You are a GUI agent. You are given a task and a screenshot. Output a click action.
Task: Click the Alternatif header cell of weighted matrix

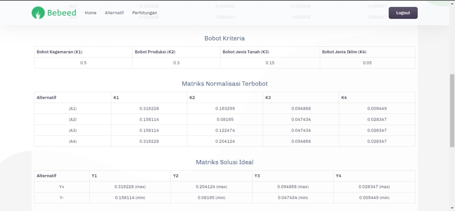pyautogui.click(x=46, y=97)
